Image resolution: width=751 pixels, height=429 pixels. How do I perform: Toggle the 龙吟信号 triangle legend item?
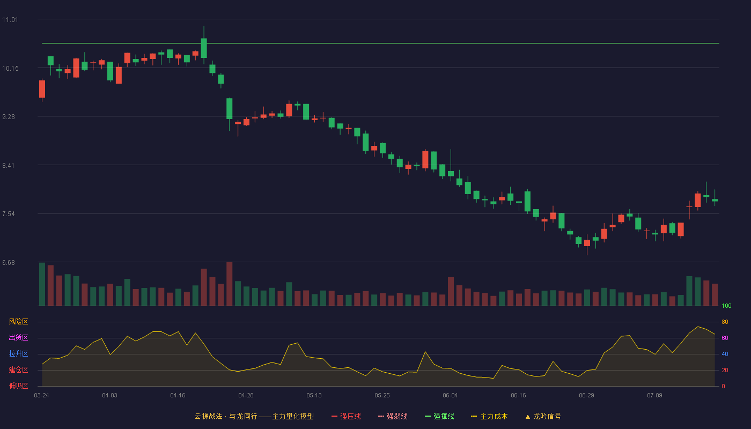click(543, 416)
